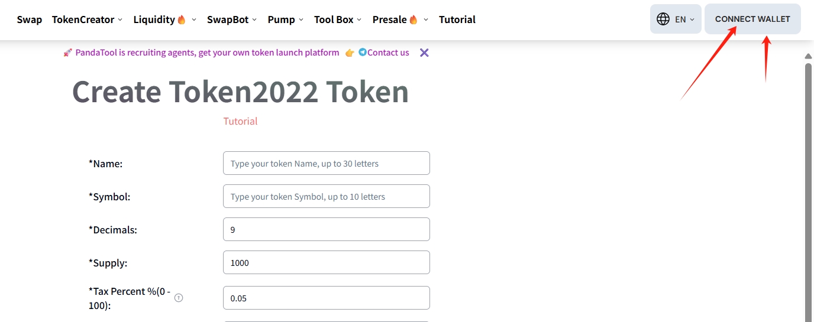Click the scrollbar up arrow
814x322 pixels.
[808, 56]
